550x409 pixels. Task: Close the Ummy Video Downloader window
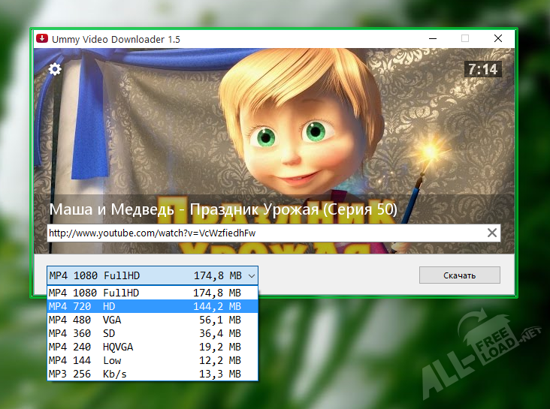498,38
